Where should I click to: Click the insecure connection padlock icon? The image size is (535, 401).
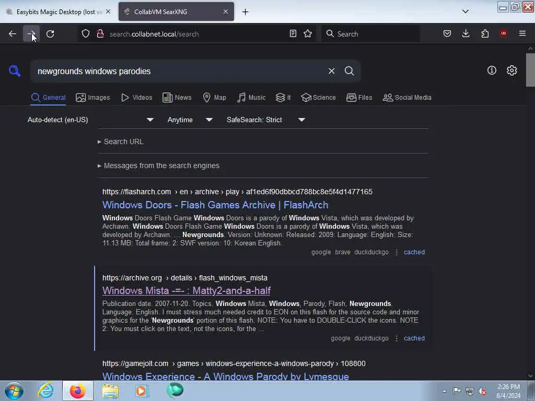pyautogui.click(x=100, y=34)
